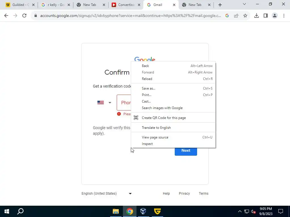This screenshot has width=290, height=217.
Task: Select the greyed-out Forward menu entry
Action: click(x=173, y=72)
